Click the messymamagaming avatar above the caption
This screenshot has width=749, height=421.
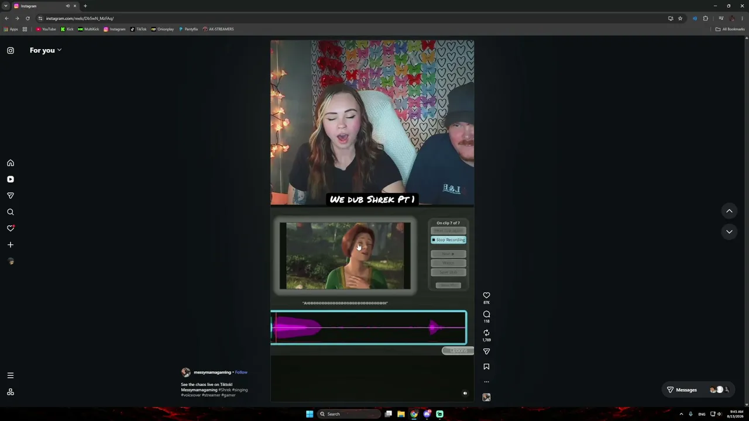point(185,372)
